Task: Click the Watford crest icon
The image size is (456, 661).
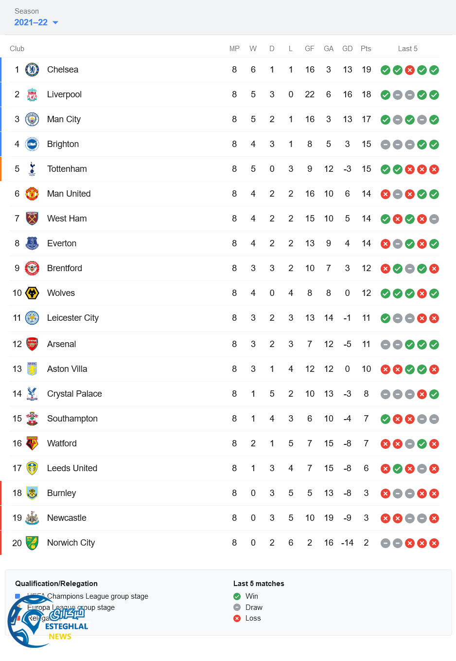Action: click(32, 443)
